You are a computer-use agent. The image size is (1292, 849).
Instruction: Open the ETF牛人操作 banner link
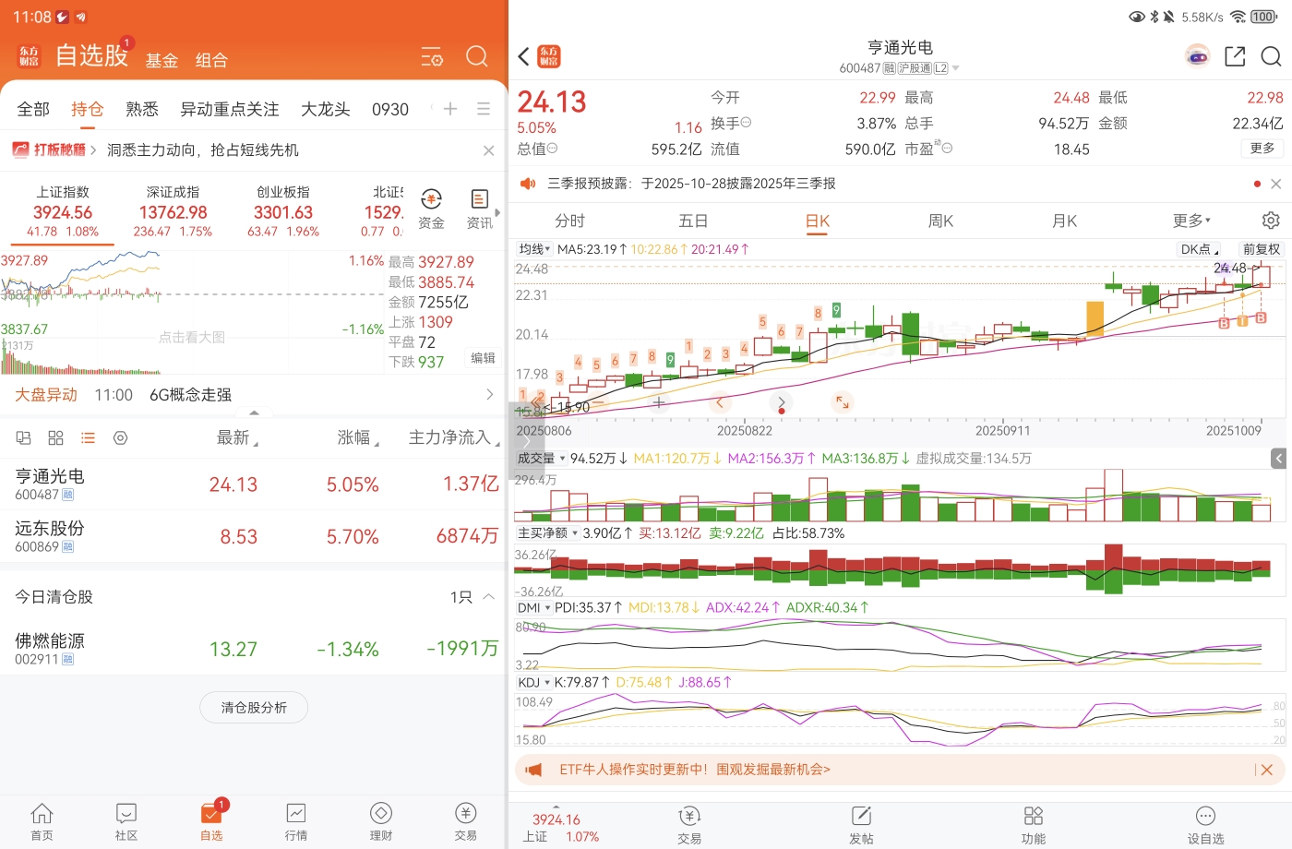tap(695, 770)
